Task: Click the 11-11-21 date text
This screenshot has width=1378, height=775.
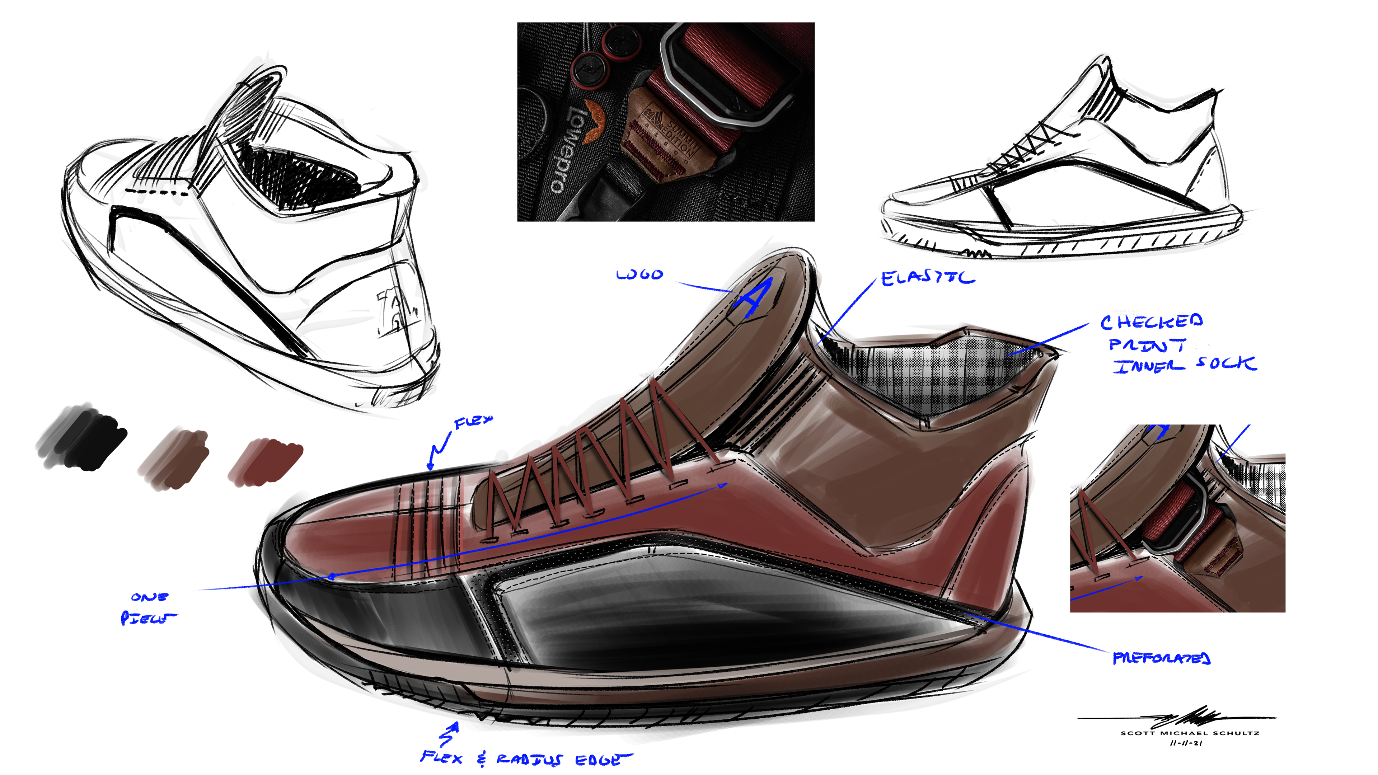Action: (1186, 743)
